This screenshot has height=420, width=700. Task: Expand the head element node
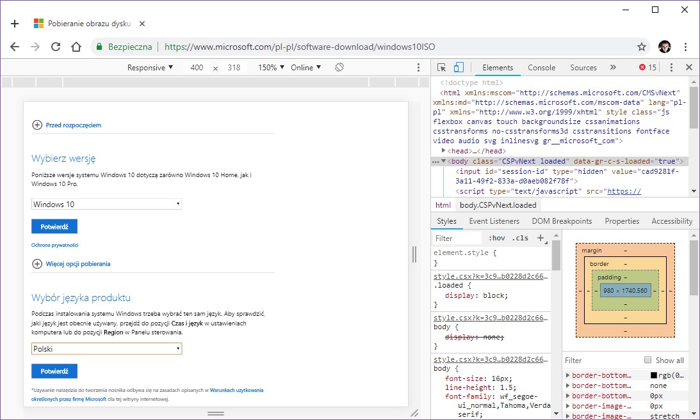click(x=443, y=151)
